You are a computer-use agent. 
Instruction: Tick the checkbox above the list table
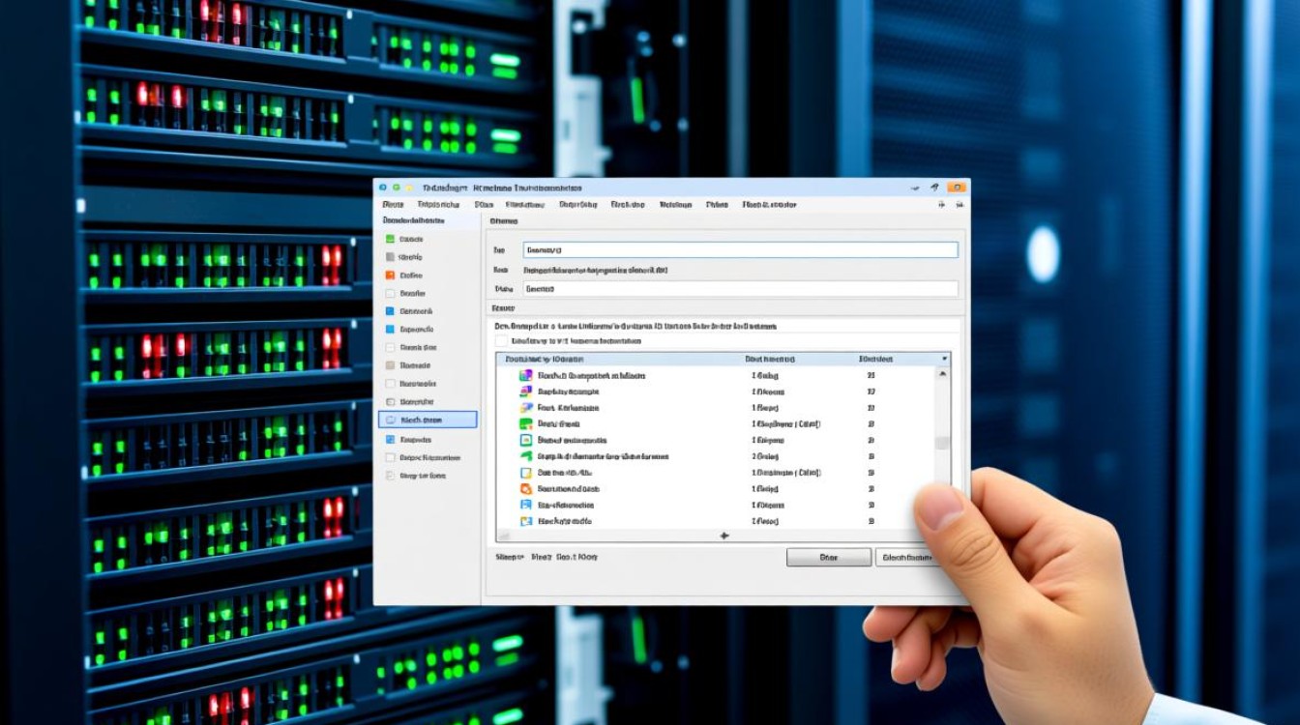coord(501,341)
